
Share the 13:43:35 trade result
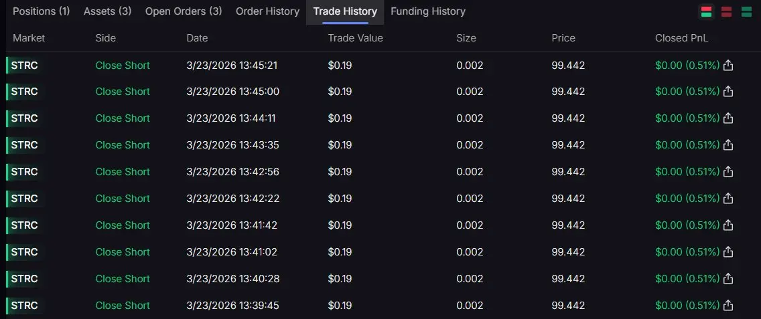(x=728, y=145)
